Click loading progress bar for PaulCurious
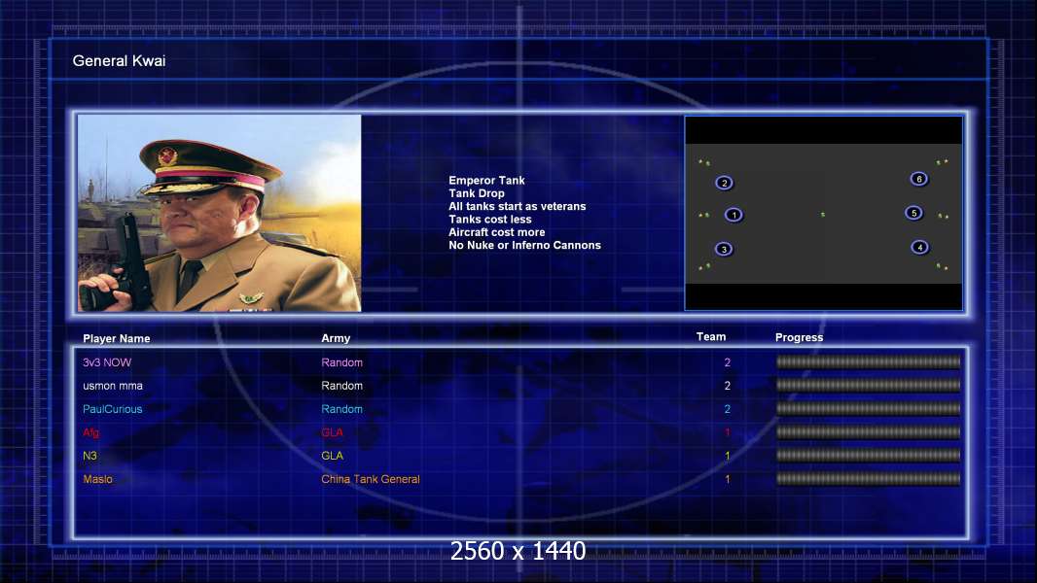Image resolution: width=1037 pixels, height=583 pixels. tap(869, 409)
